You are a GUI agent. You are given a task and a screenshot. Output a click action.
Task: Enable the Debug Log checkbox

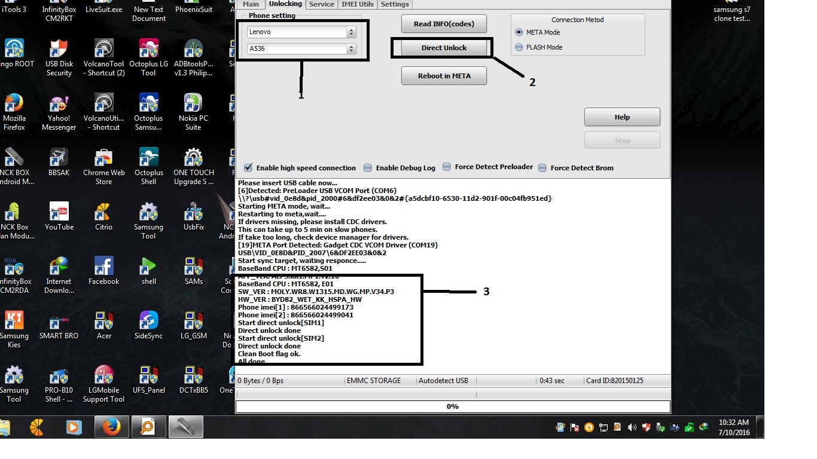coord(370,168)
